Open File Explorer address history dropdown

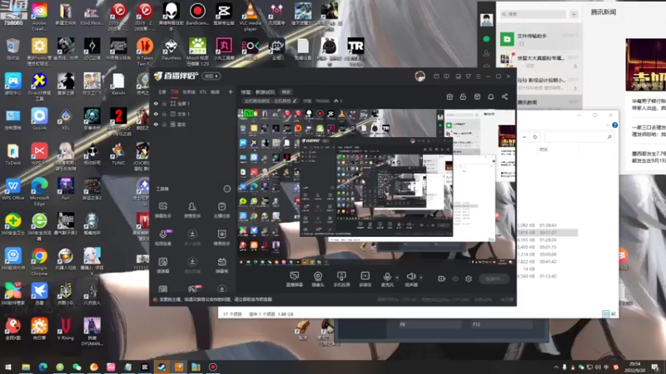(524, 137)
